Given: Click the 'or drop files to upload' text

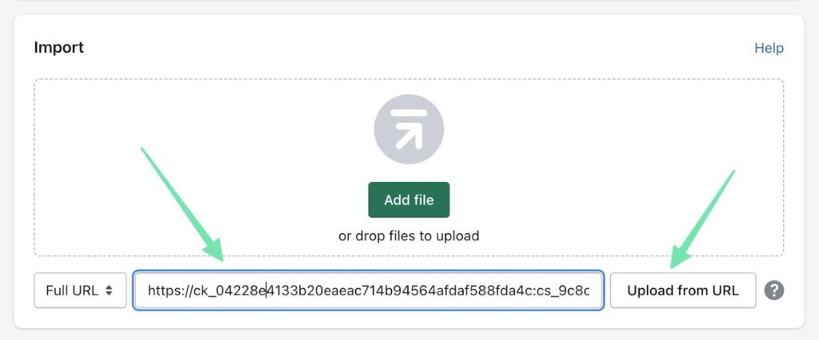Looking at the screenshot, I should click(409, 235).
